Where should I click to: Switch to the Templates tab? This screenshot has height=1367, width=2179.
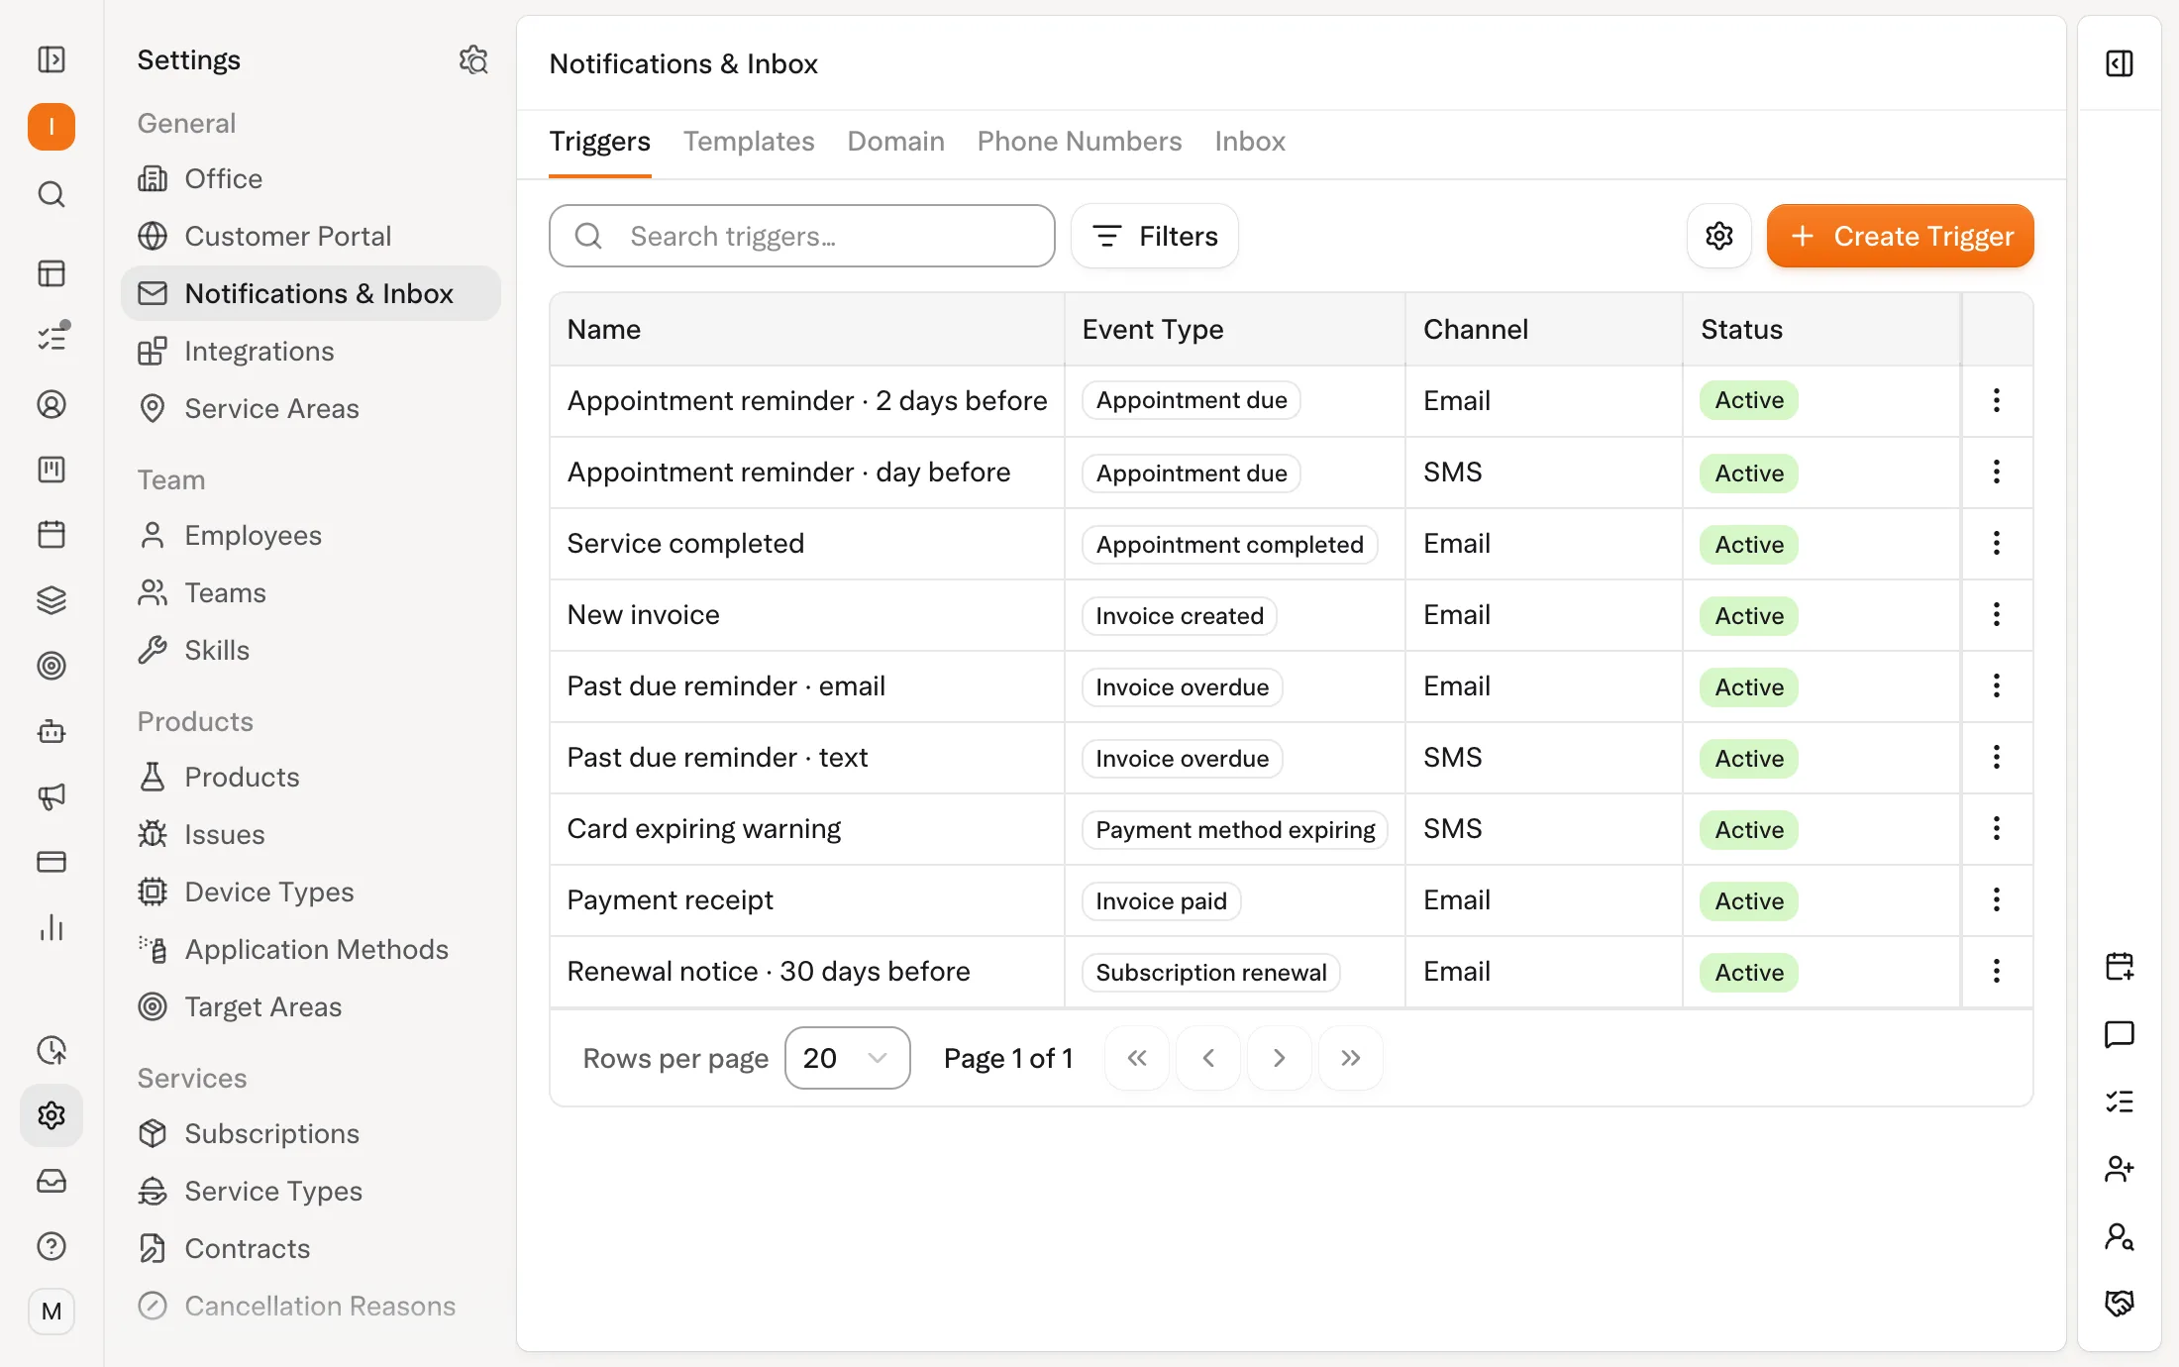click(x=749, y=142)
